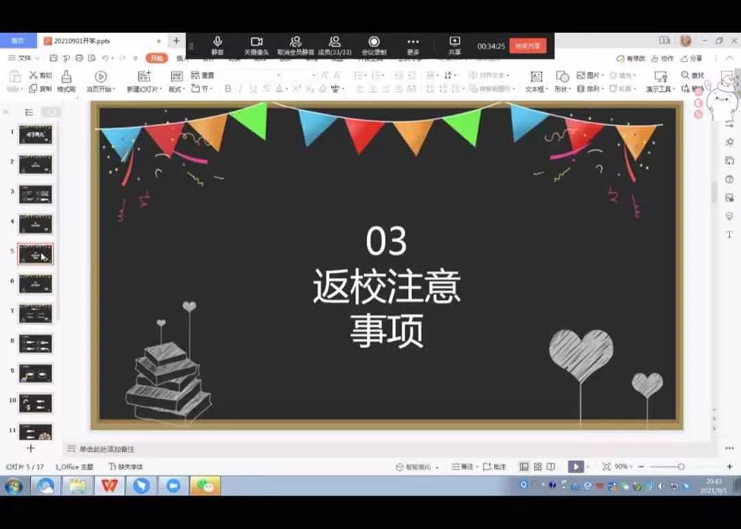
Task: Turn off camera in the meeting bar
Action: click(257, 45)
